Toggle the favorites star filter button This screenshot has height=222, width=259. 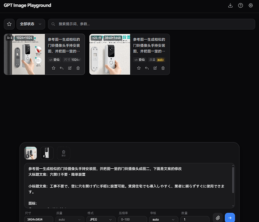coord(9,24)
